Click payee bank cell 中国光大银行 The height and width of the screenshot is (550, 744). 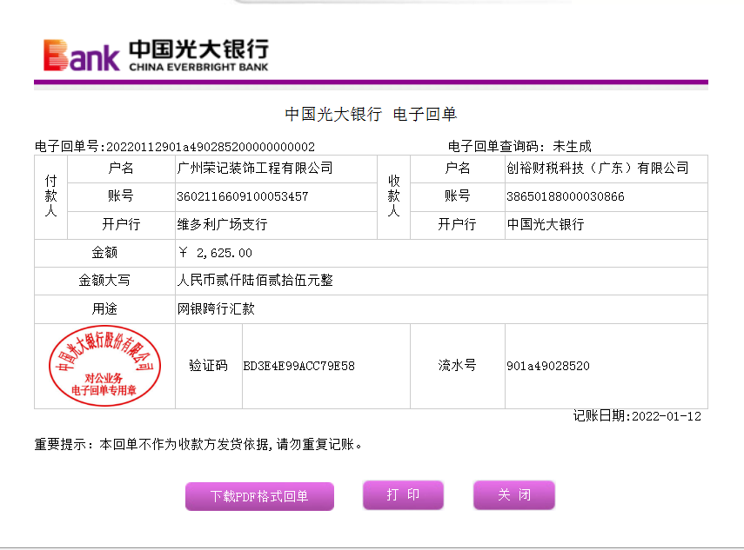[606, 225]
